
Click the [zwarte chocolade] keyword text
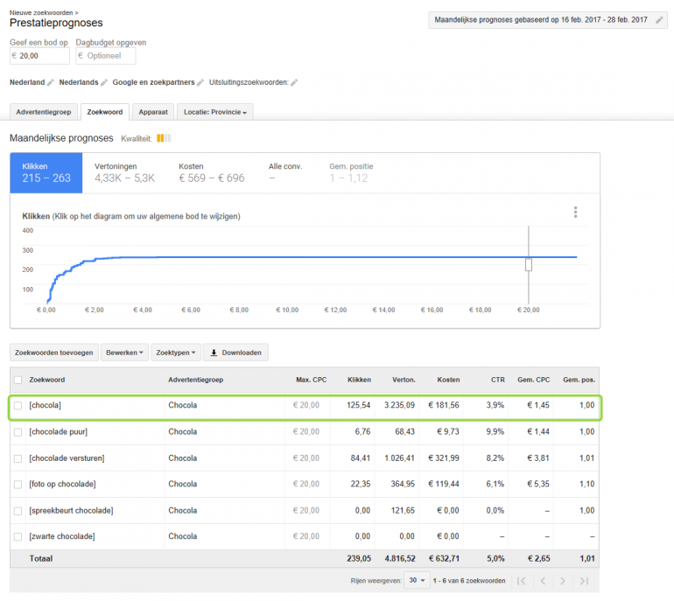click(62, 536)
